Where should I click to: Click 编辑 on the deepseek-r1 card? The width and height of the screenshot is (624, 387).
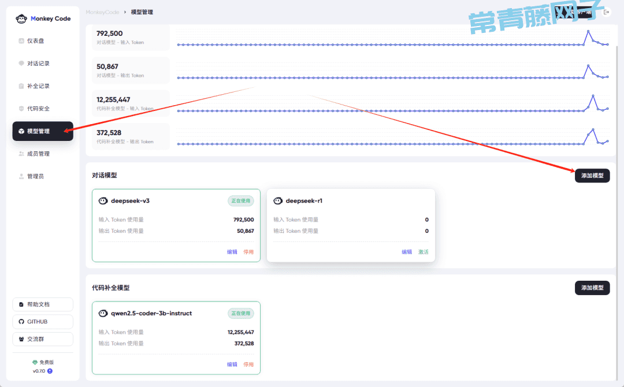tap(407, 252)
